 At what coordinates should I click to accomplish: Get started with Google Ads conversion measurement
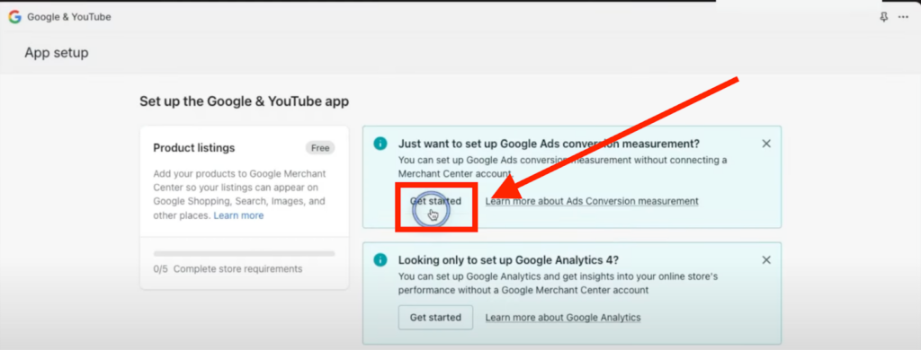click(435, 201)
